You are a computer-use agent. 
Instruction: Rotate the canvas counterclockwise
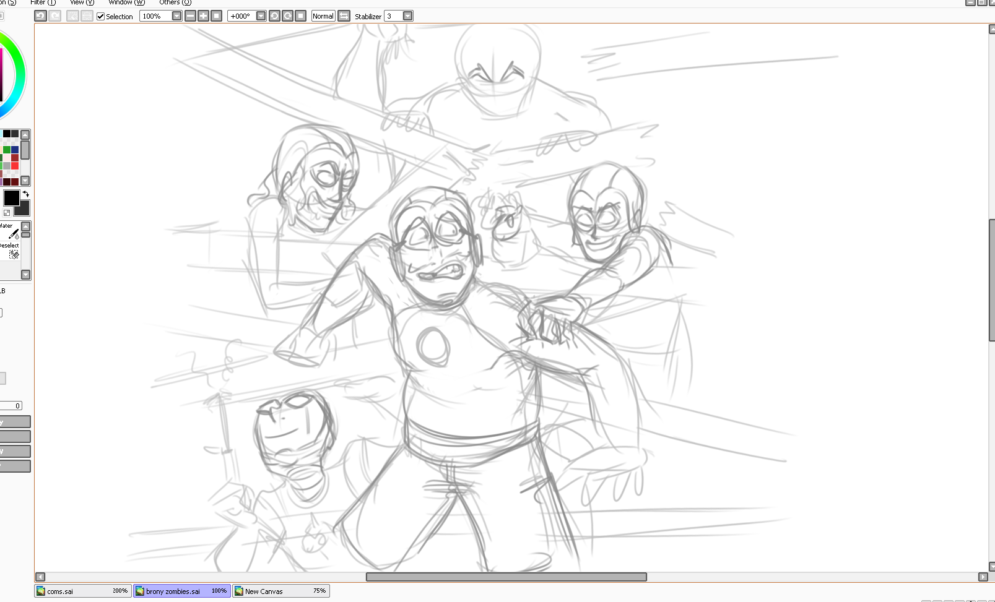(x=274, y=16)
